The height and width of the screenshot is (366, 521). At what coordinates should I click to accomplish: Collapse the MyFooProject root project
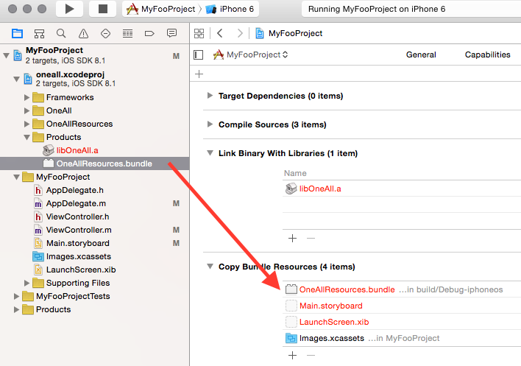click(x=6, y=55)
